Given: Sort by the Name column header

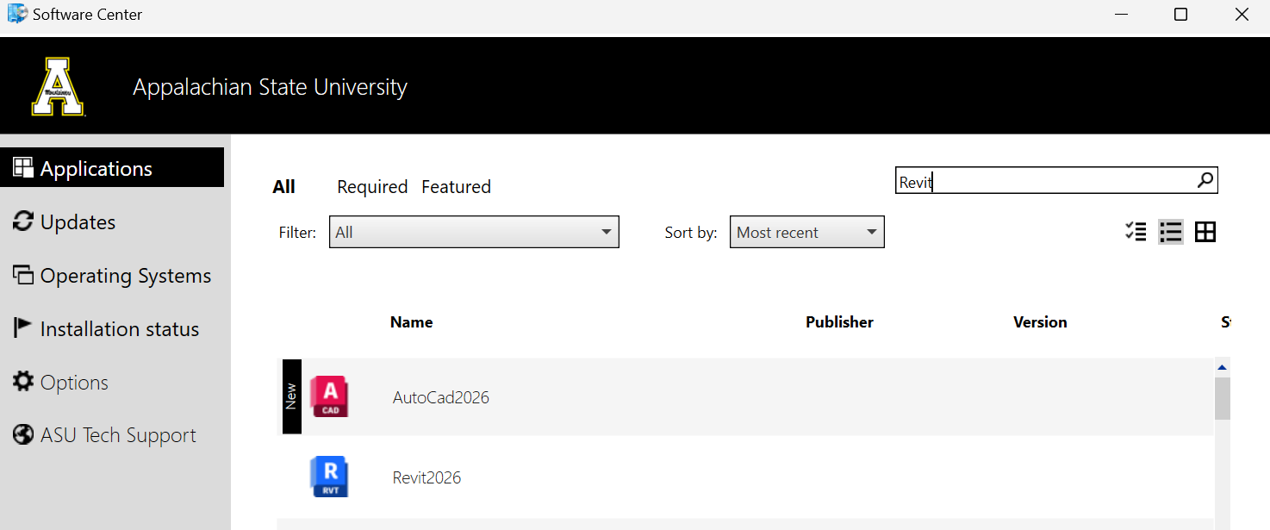Looking at the screenshot, I should coord(411,322).
